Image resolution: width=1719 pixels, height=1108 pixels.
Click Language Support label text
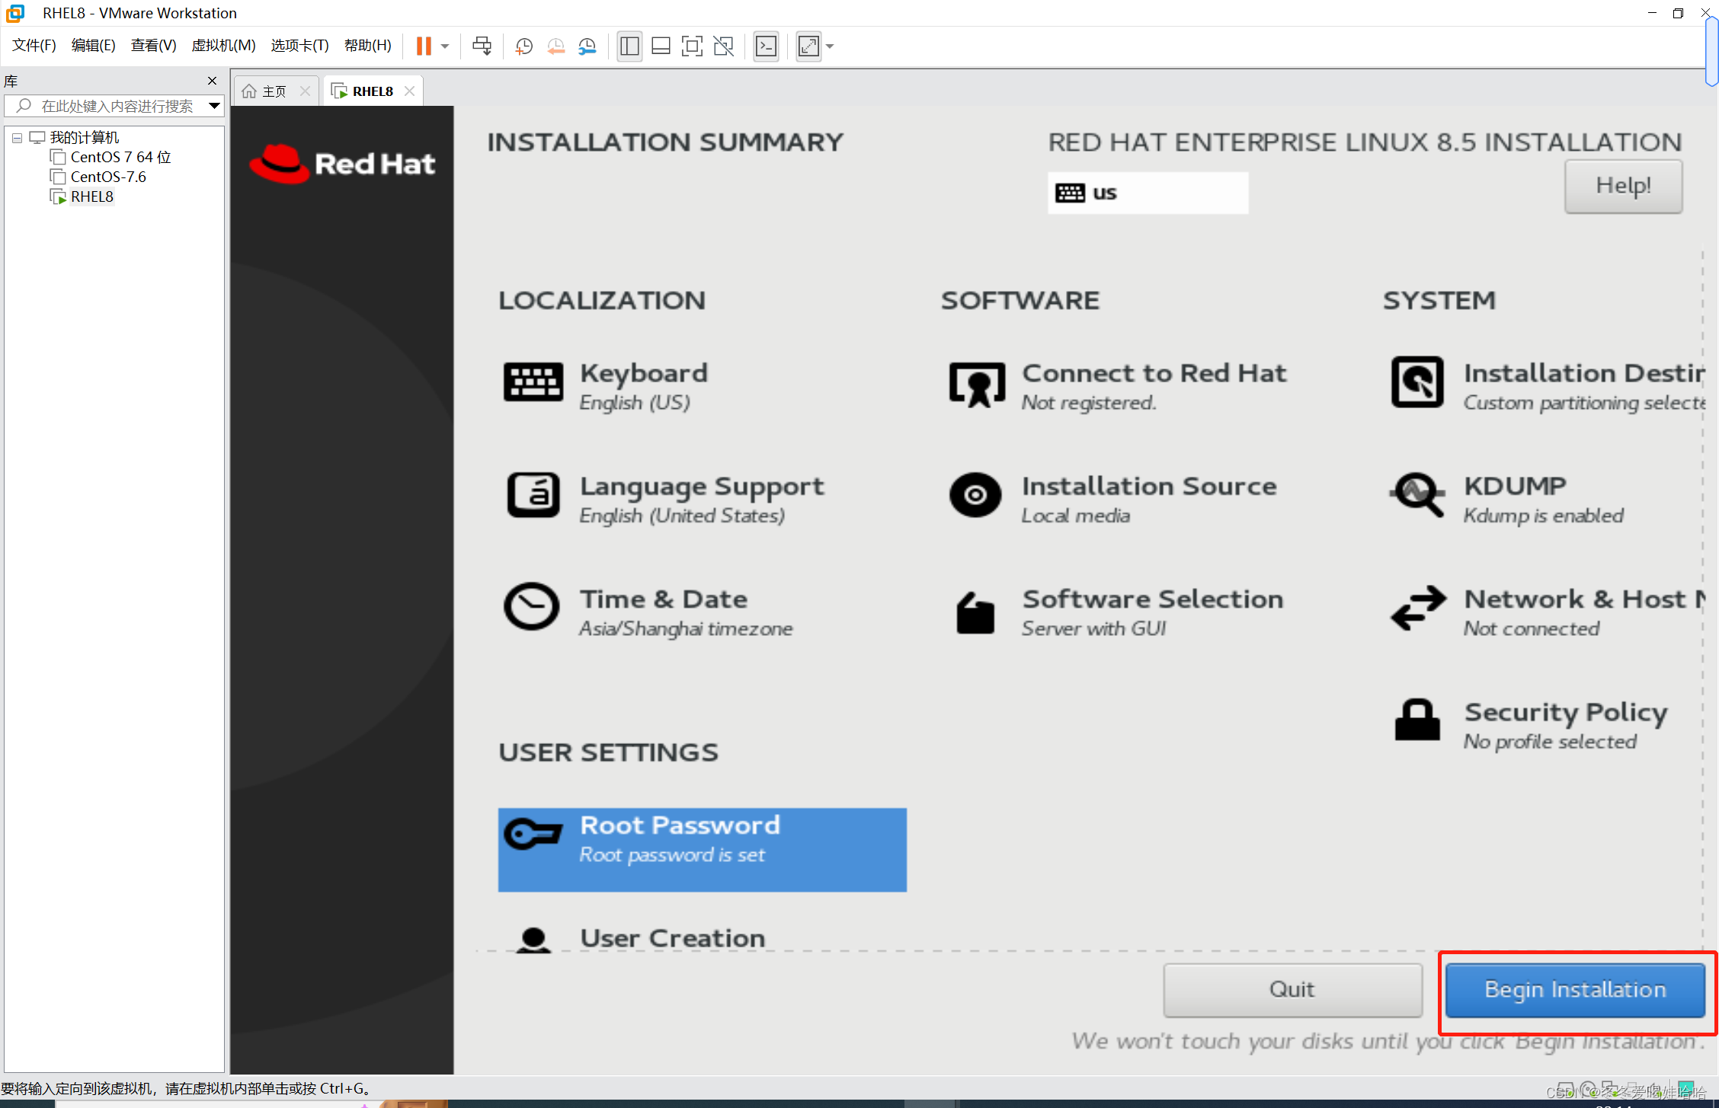[x=702, y=487]
